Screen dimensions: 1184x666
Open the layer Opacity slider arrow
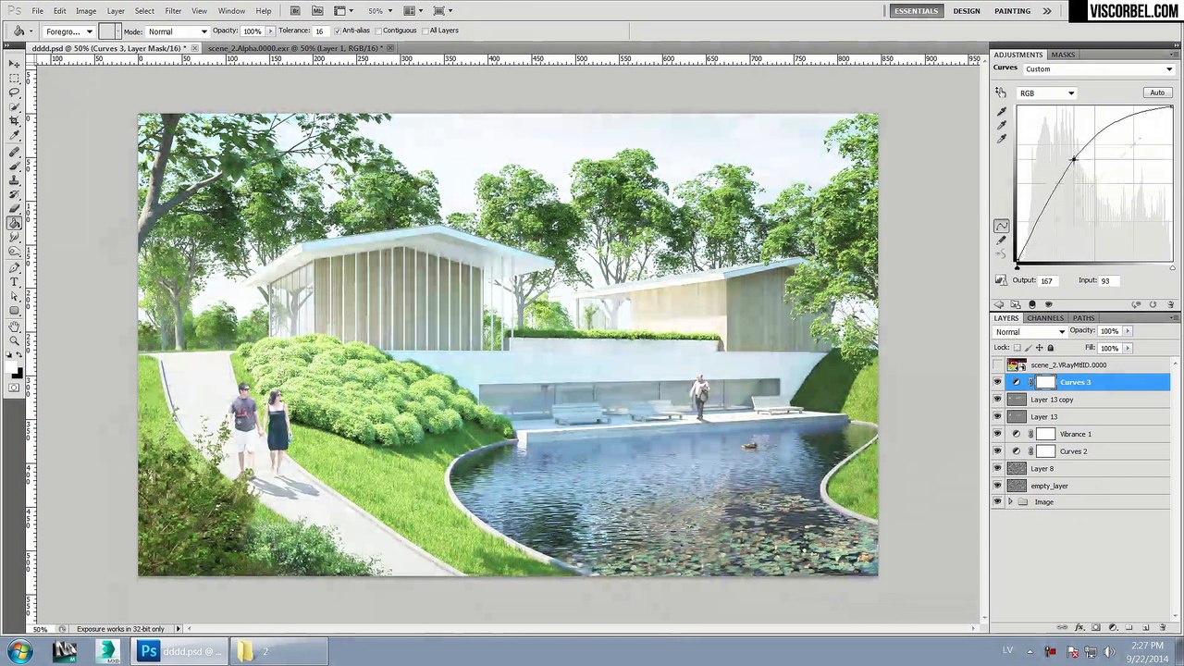point(1127,331)
